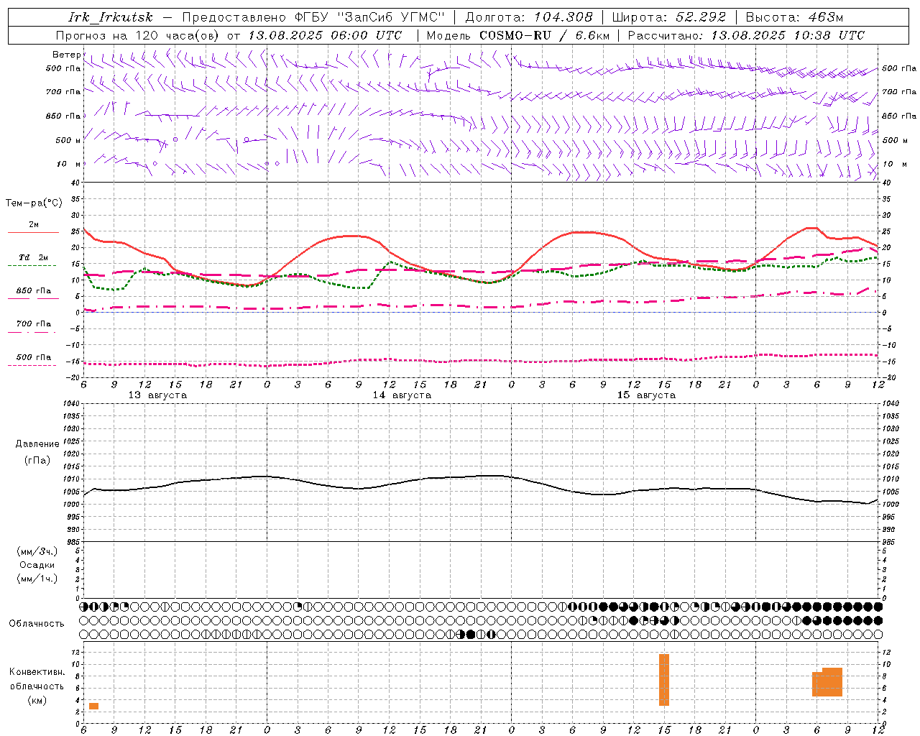920x736 pixels.
Task: Click the Широта: 52.292 value
Action: click(669, 17)
